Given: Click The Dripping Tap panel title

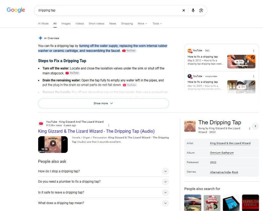Looking at the screenshot, I should 219,123.
